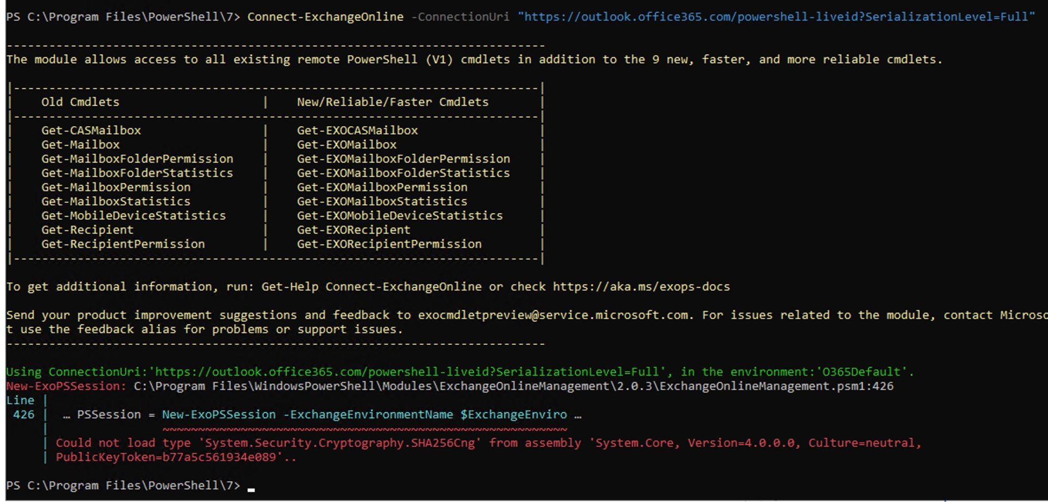Click the Get-CASMailbox entry under Old Cmdlets
Screen dimensions: 1048x502
click(90, 130)
